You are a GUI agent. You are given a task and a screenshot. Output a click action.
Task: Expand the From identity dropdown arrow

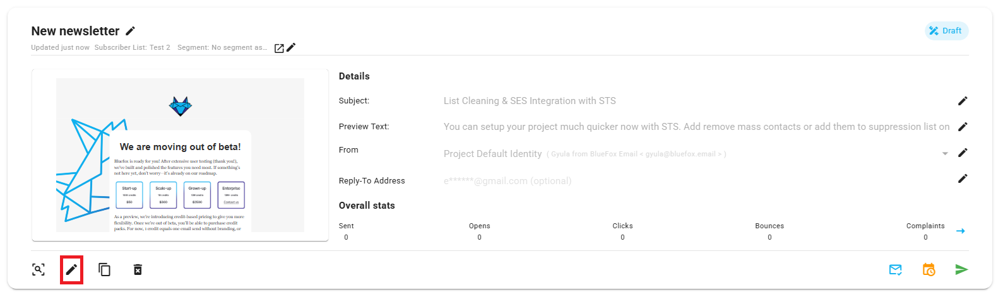coord(945,153)
